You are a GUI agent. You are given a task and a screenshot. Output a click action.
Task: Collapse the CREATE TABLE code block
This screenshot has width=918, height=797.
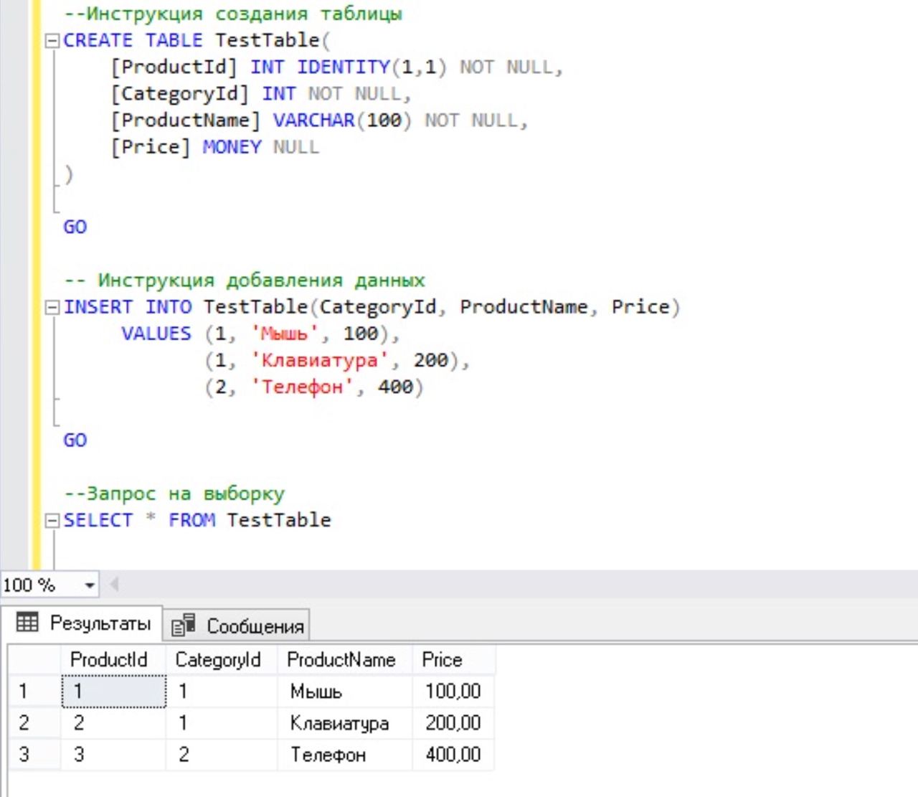click(52, 41)
